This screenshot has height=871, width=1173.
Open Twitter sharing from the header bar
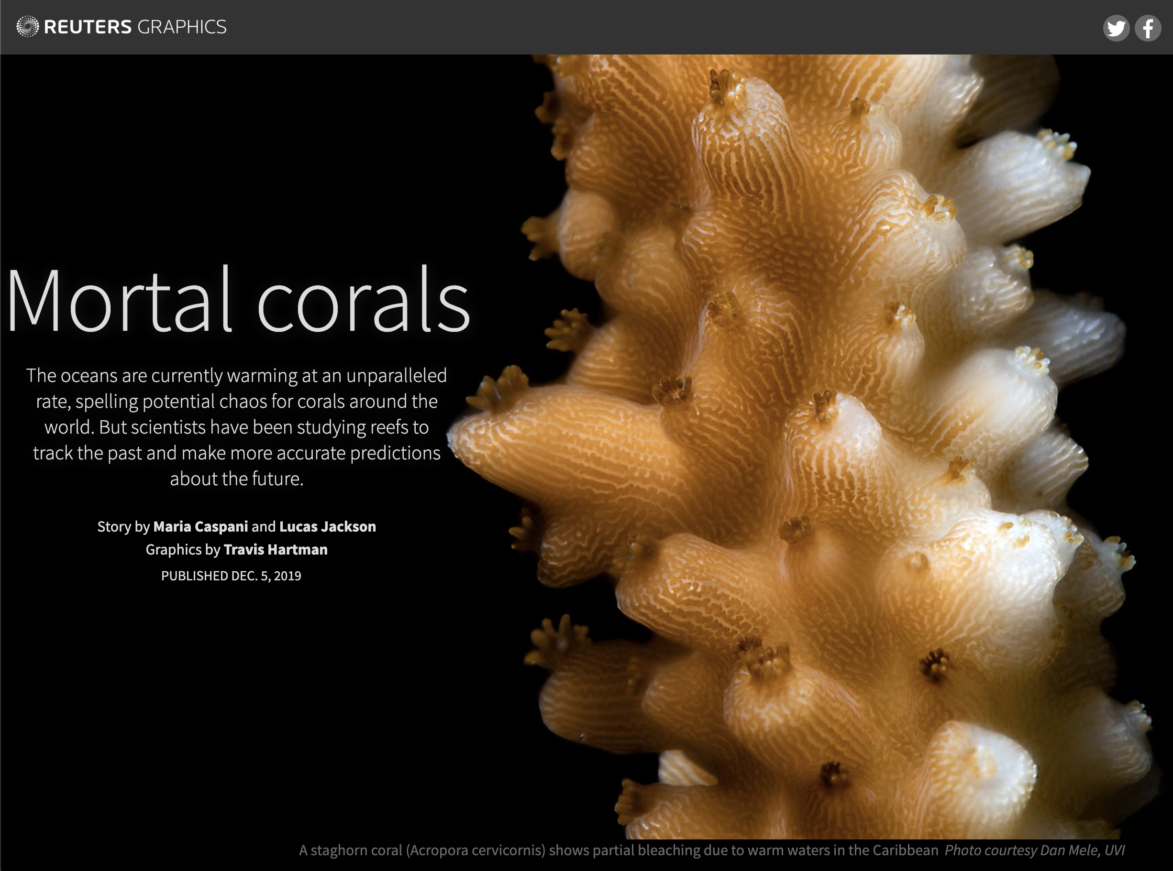pyautogui.click(x=1117, y=29)
